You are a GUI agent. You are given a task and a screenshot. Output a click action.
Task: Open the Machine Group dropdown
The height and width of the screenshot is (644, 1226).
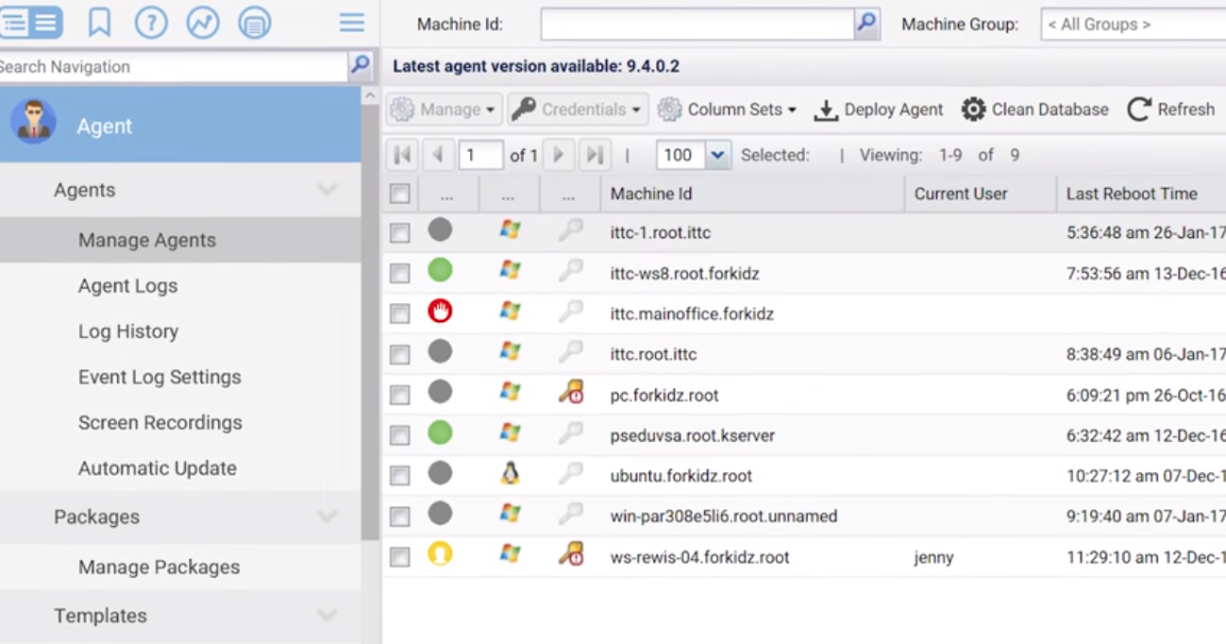[x=1134, y=25]
